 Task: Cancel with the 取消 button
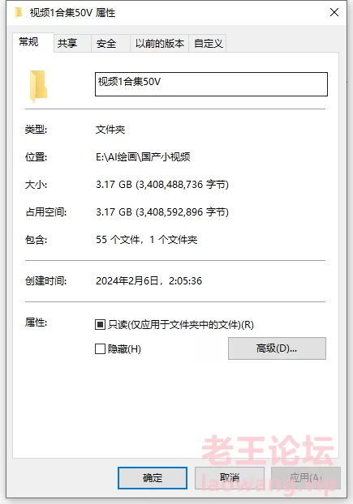tap(230, 477)
